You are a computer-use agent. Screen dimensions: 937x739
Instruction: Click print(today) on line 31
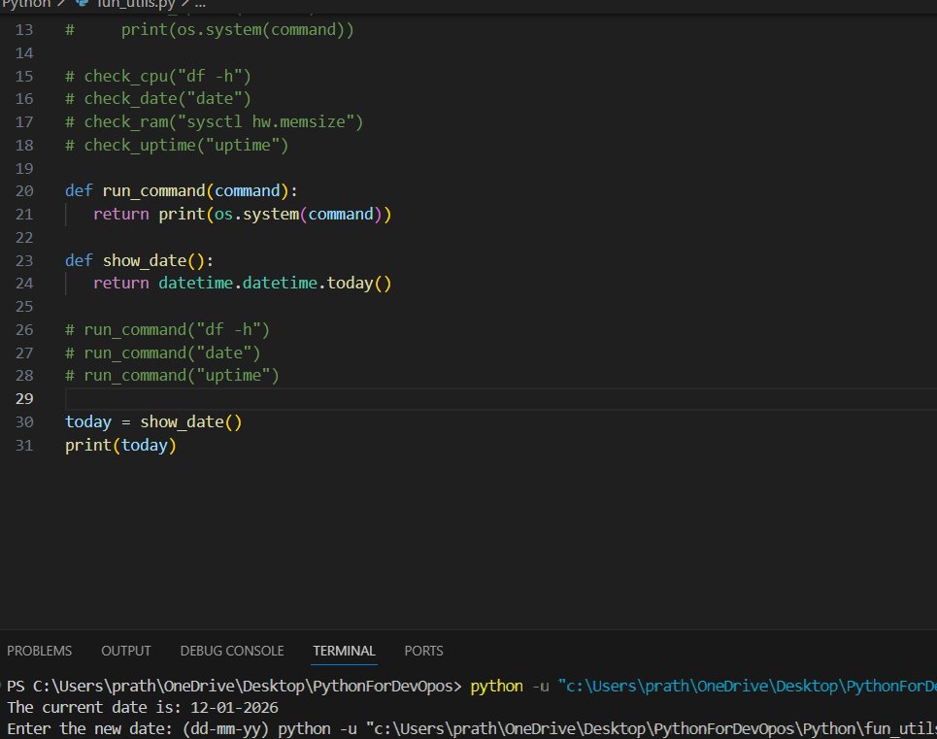tap(121, 446)
